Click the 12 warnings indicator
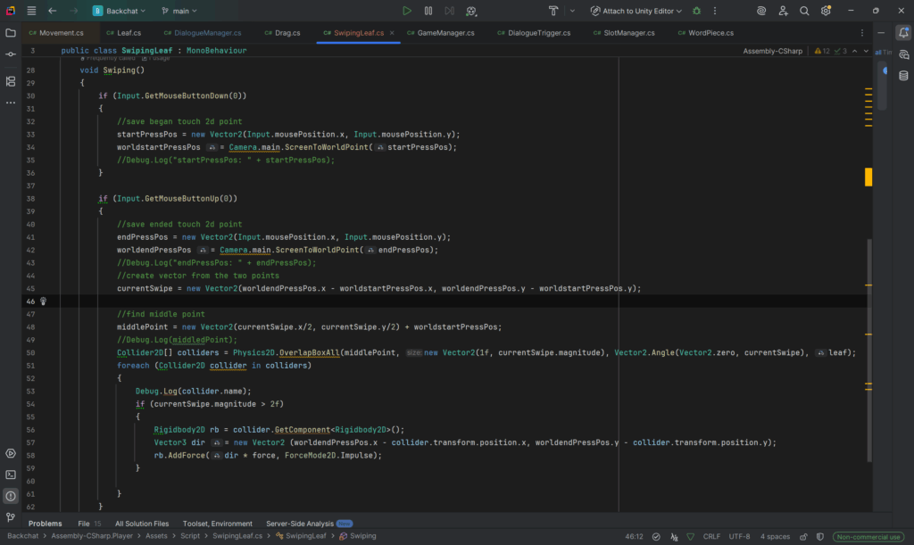The height and width of the screenshot is (545, 914). click(x=822, y=51)
